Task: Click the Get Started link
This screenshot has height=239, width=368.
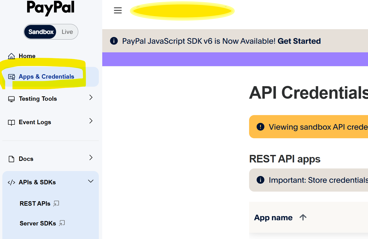Action: [299, 41]
